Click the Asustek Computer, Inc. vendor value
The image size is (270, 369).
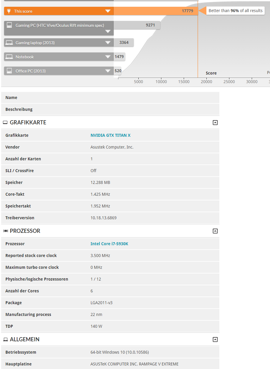pos(112,147)
